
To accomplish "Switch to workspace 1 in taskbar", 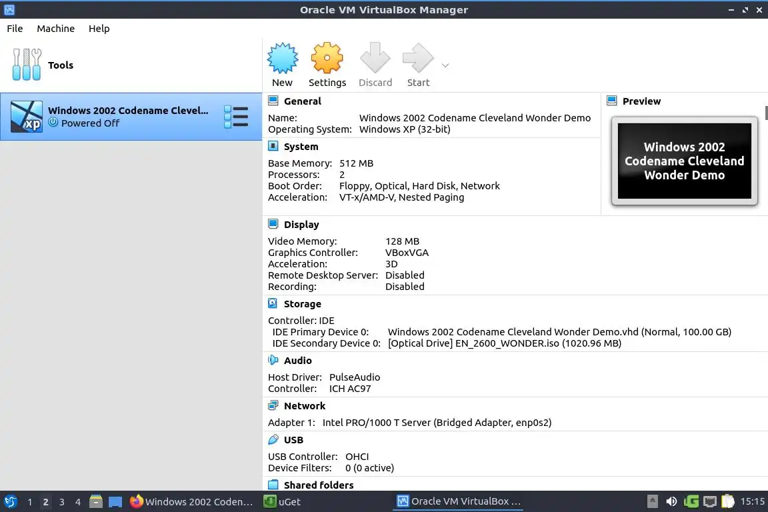I will coord(30,502).
